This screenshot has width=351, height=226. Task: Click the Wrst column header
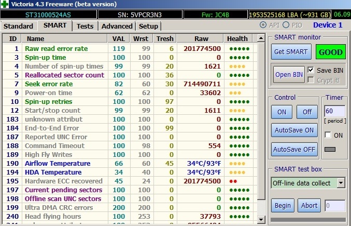142,38
